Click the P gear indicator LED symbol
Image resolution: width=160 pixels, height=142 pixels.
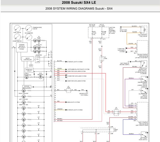(24, 108)
